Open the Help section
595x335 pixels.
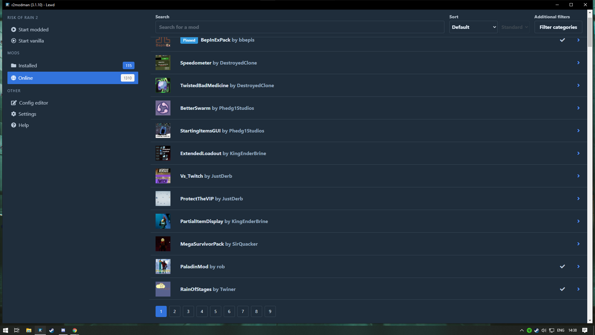24,125
